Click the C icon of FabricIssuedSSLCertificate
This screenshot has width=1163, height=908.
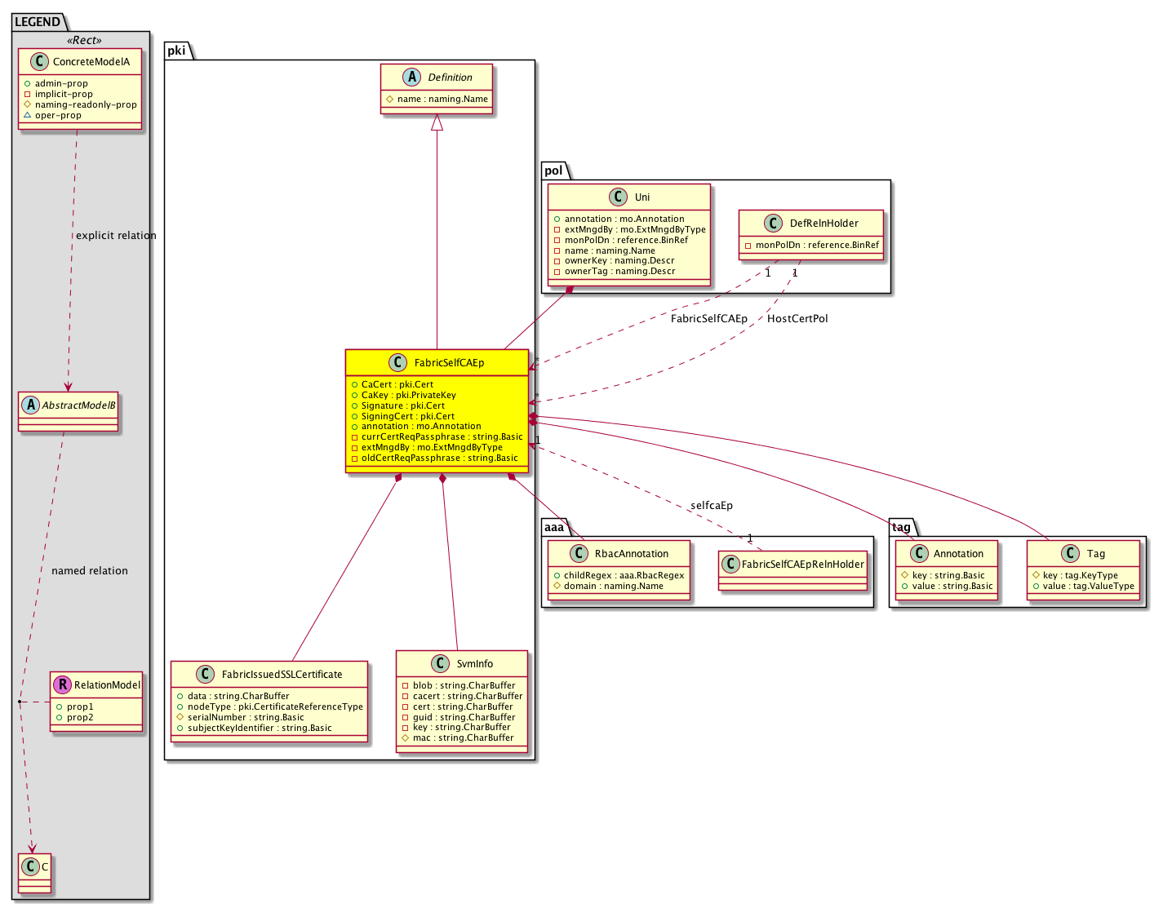coord(205,675)
